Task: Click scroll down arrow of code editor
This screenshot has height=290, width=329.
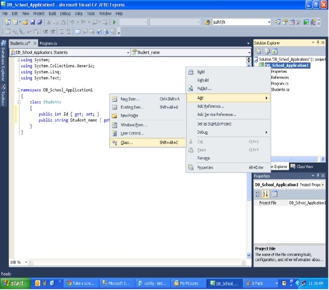Action: tap(249, 255)
